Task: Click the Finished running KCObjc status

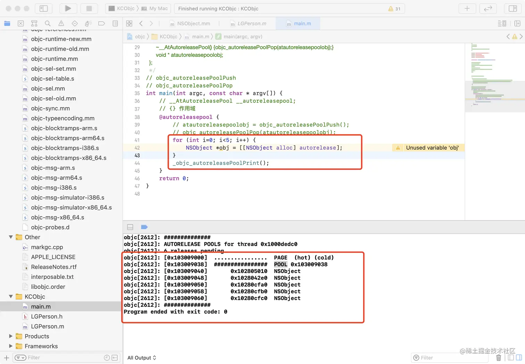Action: [218, 9]
